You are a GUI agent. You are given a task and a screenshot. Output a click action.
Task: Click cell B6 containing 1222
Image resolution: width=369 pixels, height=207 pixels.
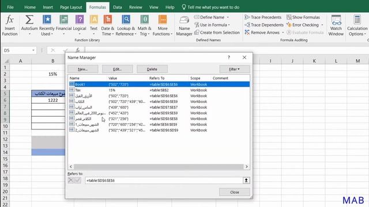(52, 100)
